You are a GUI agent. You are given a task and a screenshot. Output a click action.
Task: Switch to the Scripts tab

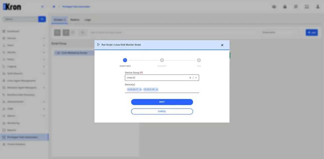[x=59, y=20]
